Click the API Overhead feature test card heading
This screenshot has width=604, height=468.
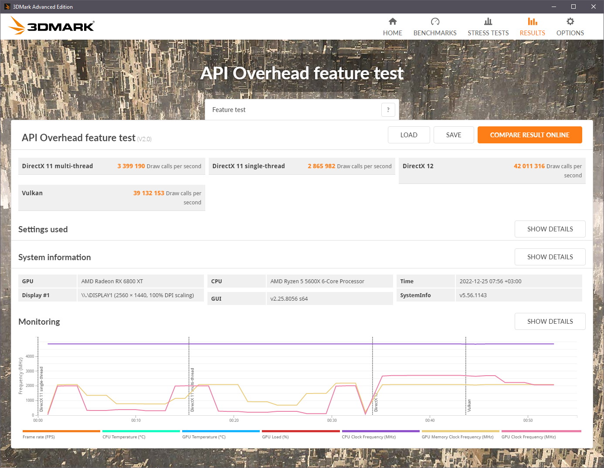78,138
